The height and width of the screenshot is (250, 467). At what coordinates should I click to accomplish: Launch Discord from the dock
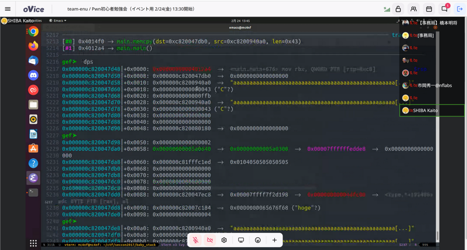33,75
